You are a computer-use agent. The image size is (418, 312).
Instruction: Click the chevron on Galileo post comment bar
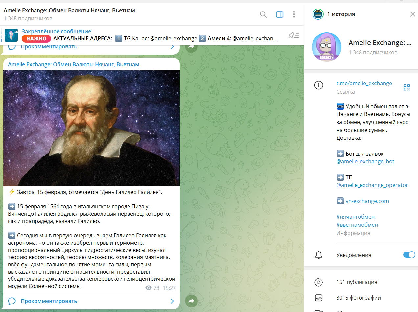[x=172, y=301]
